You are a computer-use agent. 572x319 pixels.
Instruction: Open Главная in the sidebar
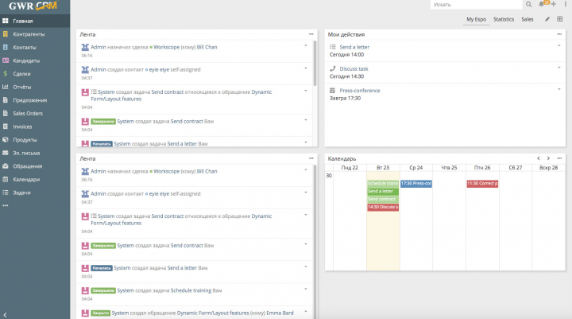[x=35, y=21]
